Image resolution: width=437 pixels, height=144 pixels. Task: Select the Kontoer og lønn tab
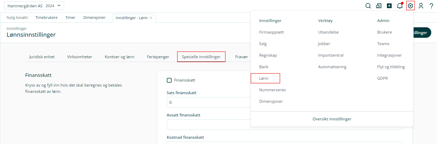coord(120,57)
